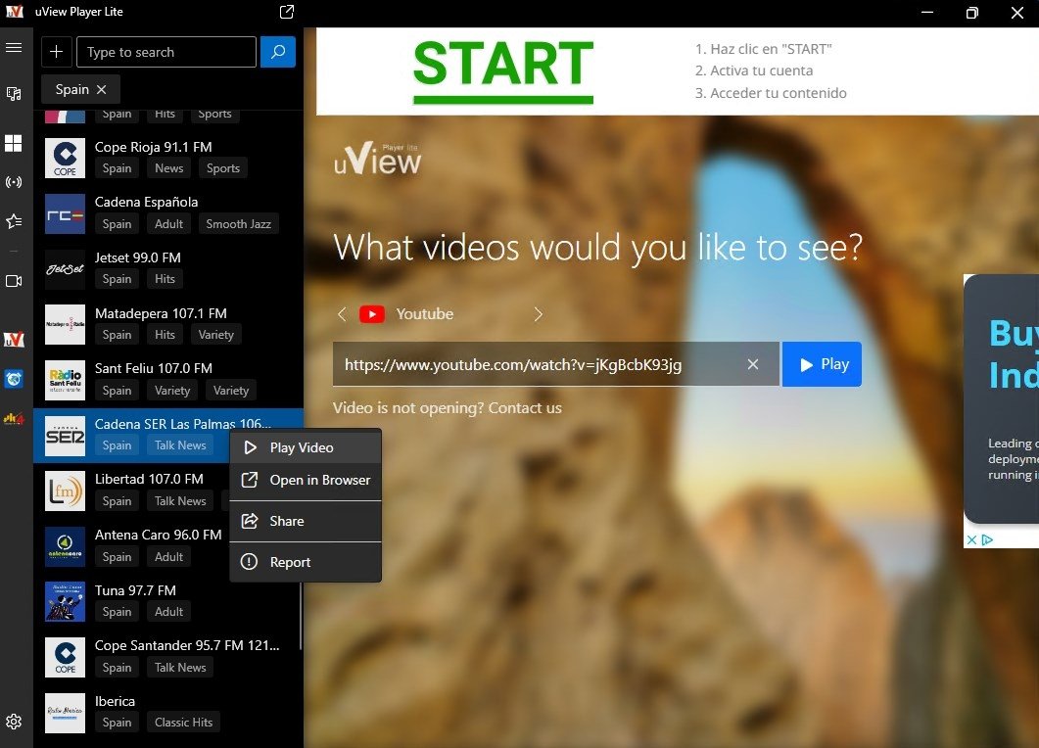Open the hamburger menu in the sidebar
The width and height of the screenshot is (1039, 748).
click(14, 48)
